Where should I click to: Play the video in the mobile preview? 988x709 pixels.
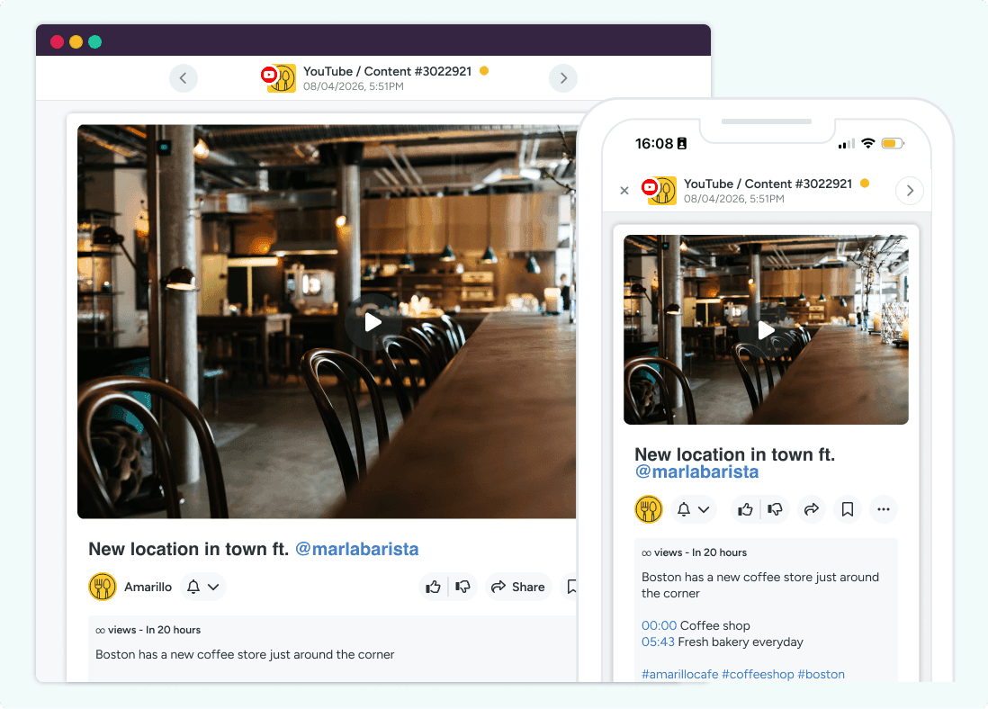[766, 330]
